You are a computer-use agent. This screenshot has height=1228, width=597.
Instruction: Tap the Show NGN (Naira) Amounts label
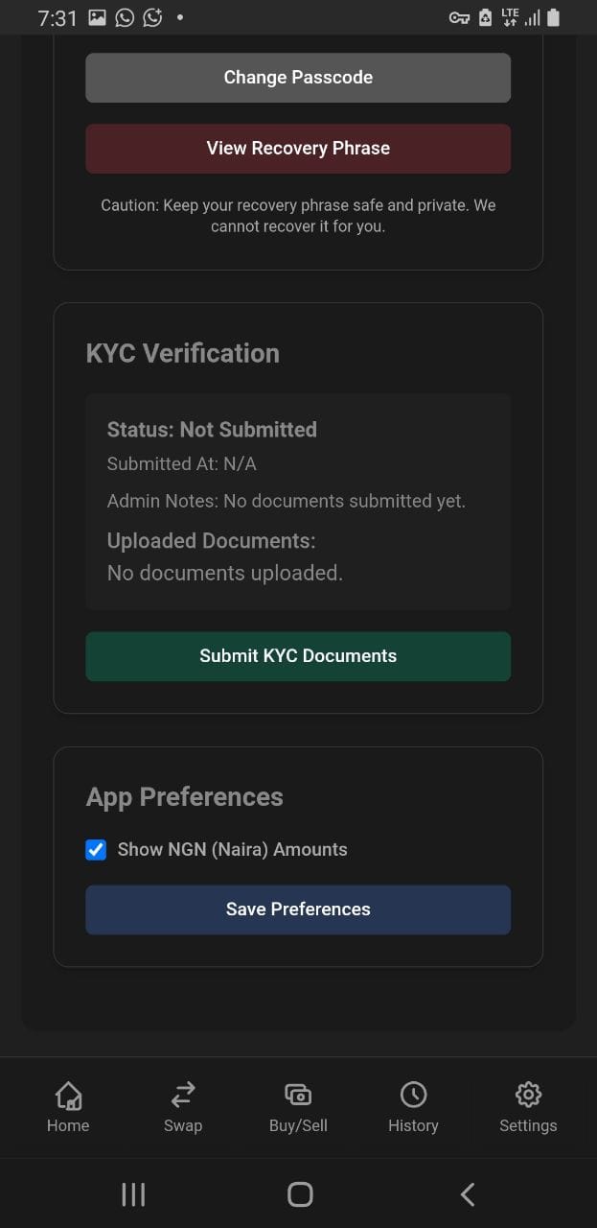232,849
